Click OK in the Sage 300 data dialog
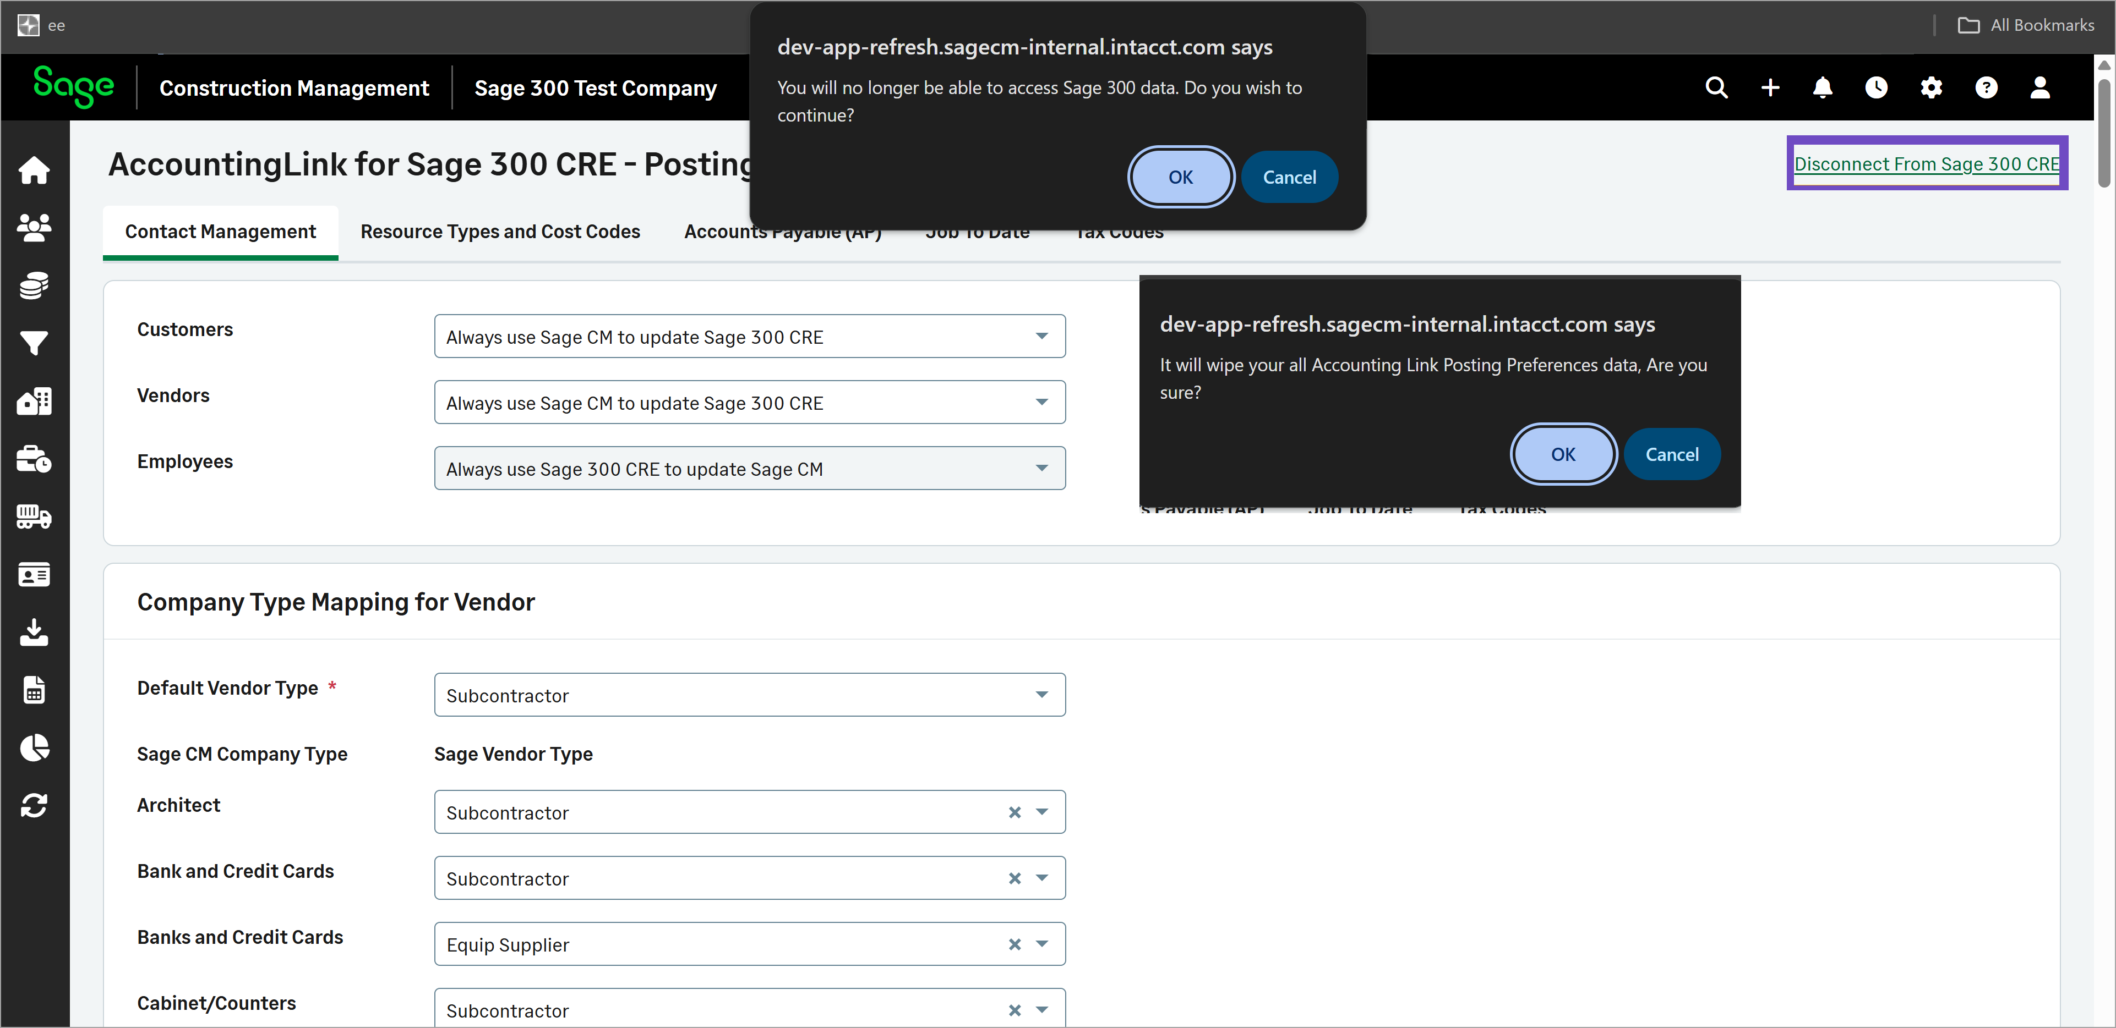 [1180, 177]
